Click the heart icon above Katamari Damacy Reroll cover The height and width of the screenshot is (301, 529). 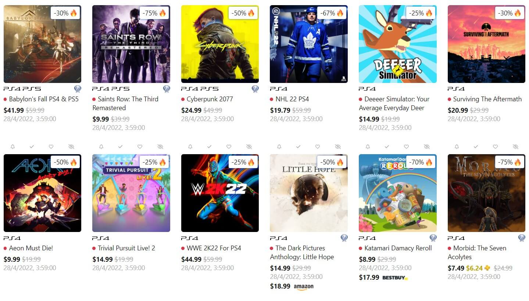point(406,146)
